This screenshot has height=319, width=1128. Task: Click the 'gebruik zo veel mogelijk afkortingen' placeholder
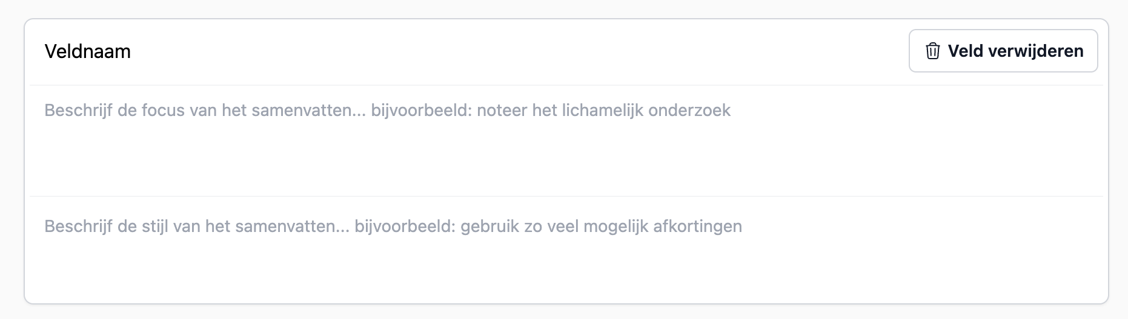click(601, 227)
